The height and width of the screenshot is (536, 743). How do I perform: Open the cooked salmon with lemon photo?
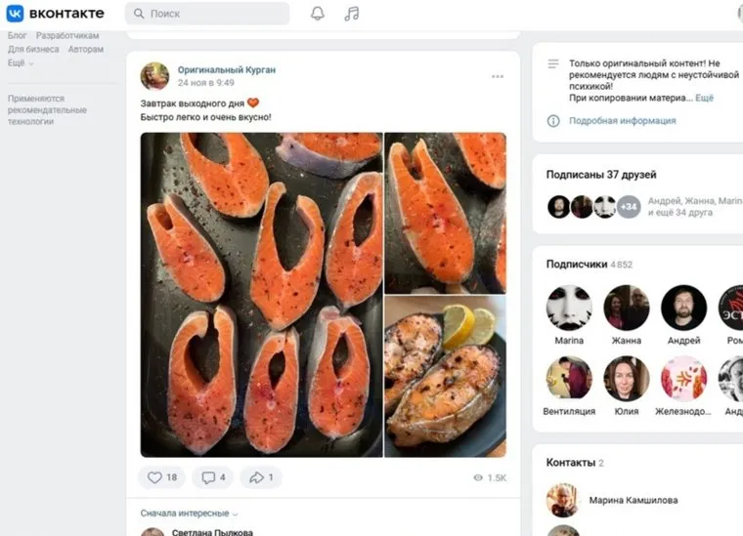[x=445, y=376]
